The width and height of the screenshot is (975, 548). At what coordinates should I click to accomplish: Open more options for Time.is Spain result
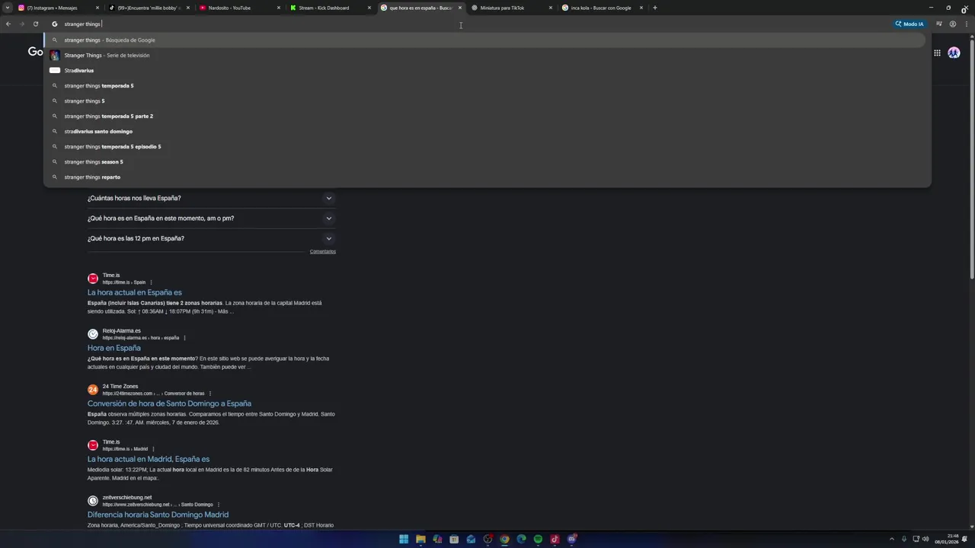(151, 282)
